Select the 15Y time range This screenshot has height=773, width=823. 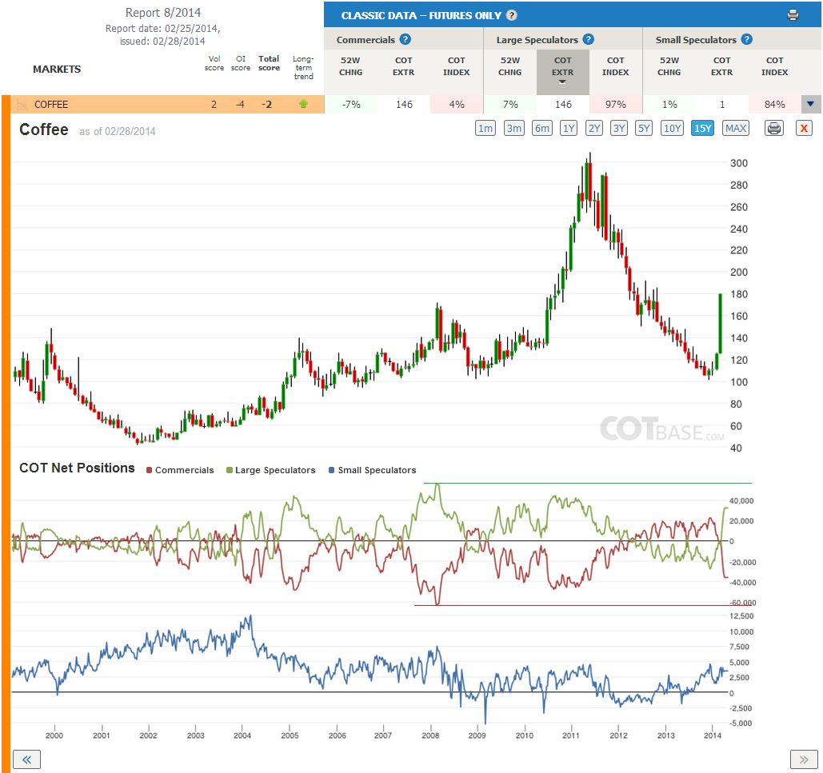(x=702, y=128)
